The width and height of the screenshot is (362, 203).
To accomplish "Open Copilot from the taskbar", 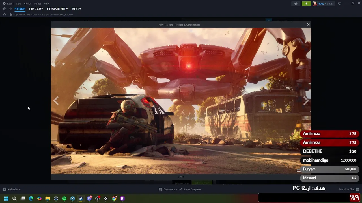I will [39, 198].
